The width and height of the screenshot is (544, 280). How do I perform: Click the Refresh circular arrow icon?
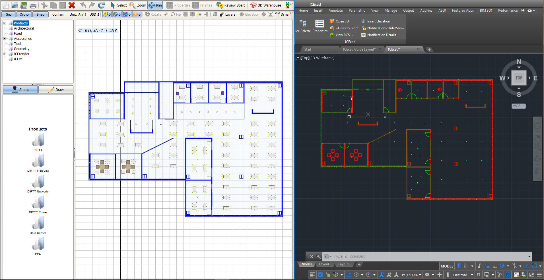tap(101, 5)
